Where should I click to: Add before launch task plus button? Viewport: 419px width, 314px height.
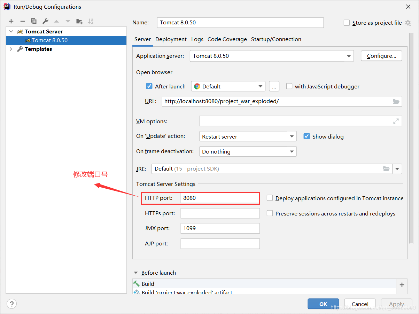coord(402,285)
